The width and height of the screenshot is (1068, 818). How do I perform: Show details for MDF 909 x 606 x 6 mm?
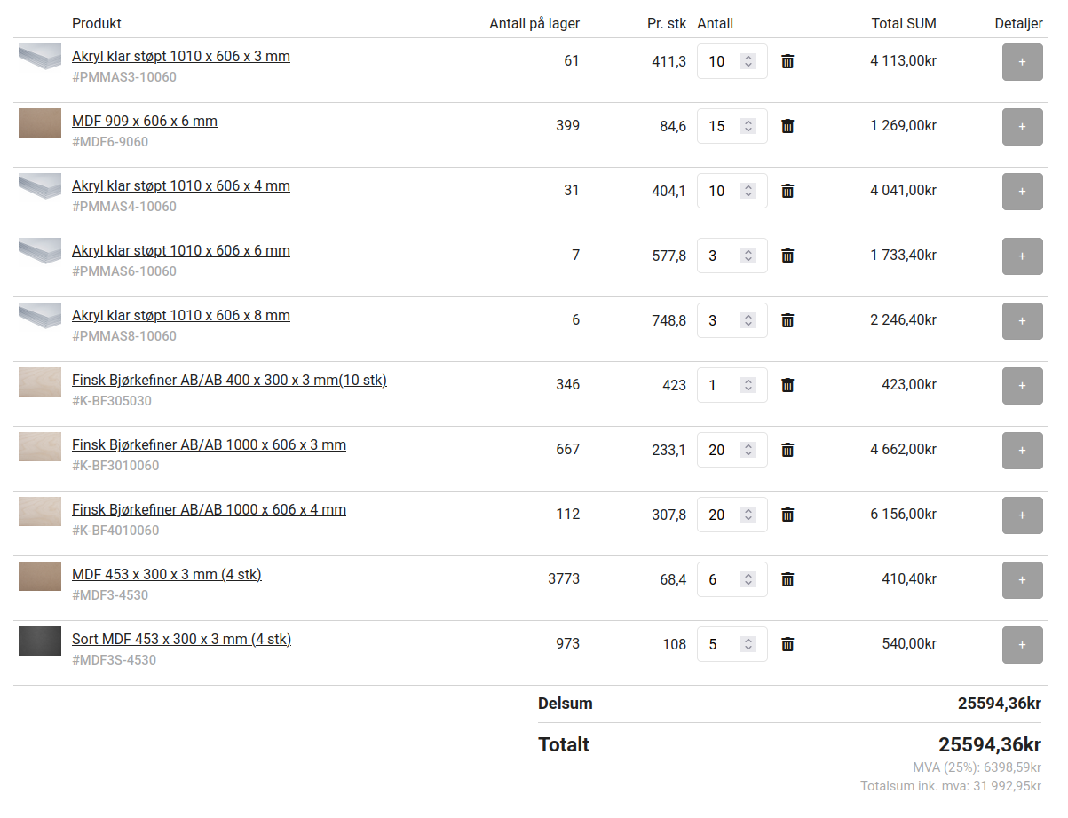[1022, 127]
